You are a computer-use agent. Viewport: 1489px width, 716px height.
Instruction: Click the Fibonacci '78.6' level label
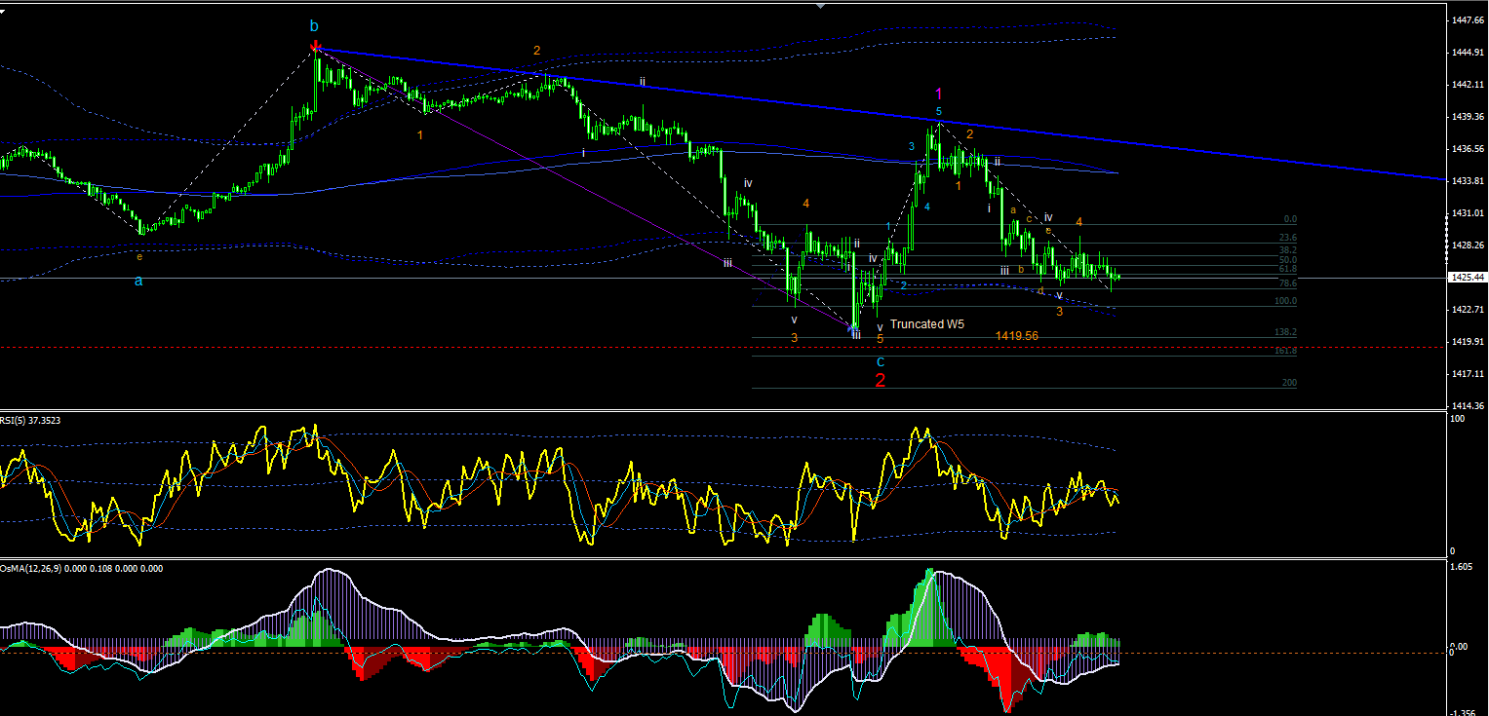click(1287, 283)
